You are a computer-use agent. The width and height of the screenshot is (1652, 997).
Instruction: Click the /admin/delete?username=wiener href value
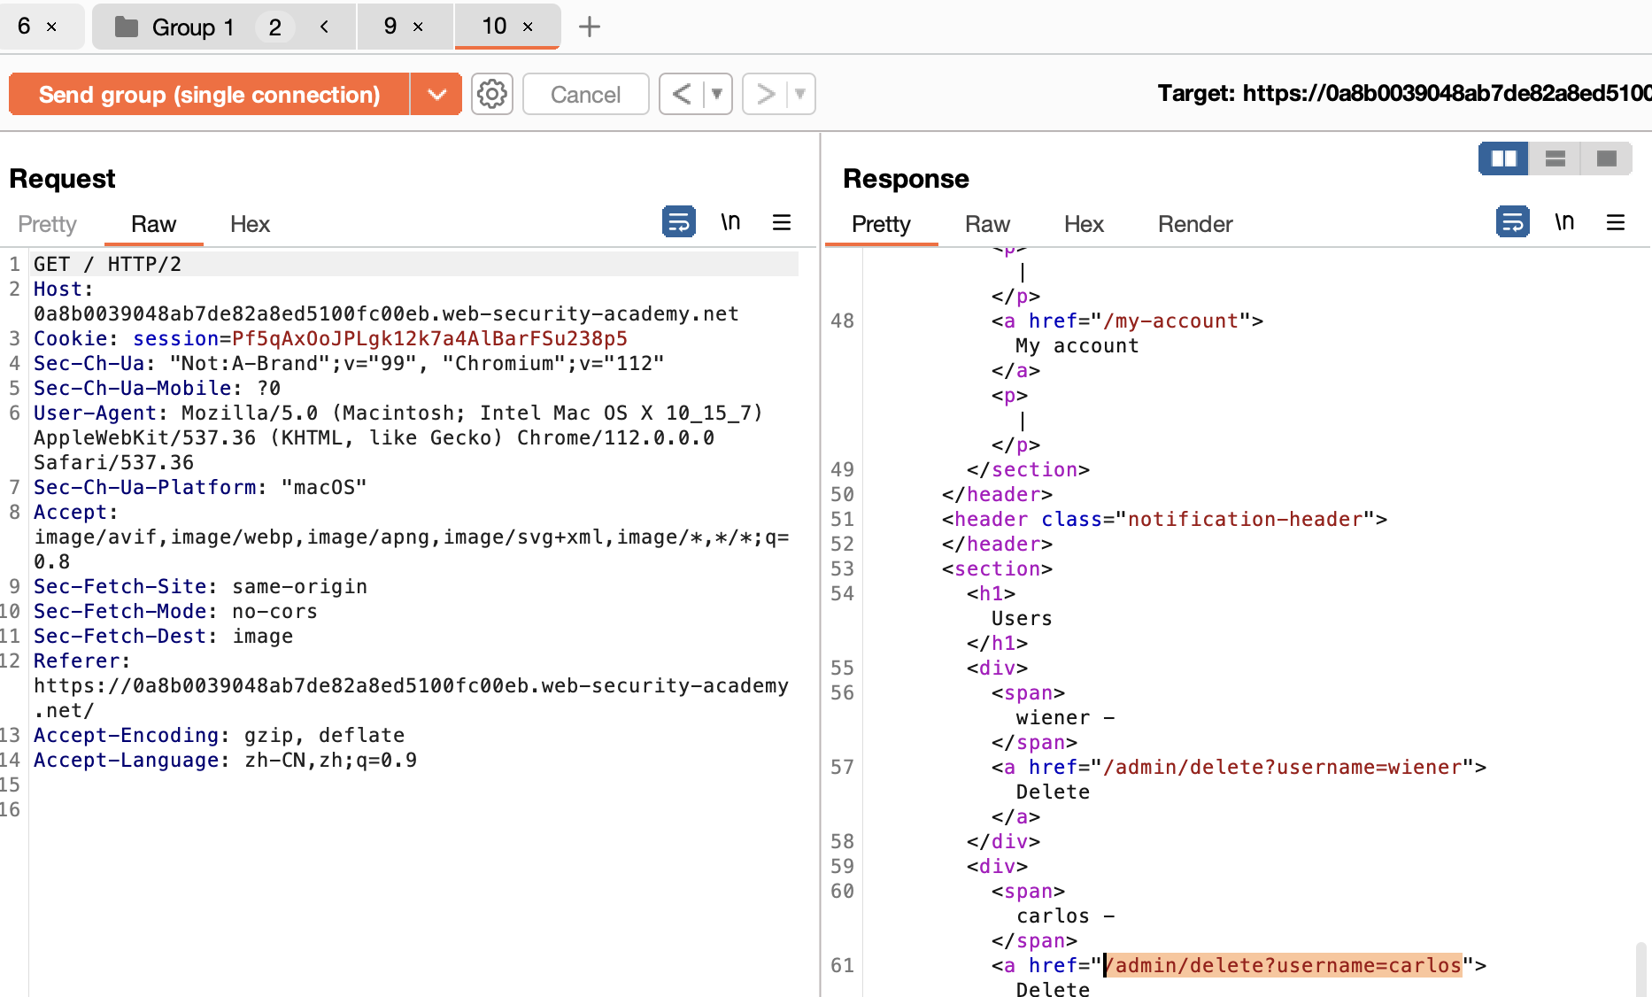pyautogui.click(x=1283, y=767)
